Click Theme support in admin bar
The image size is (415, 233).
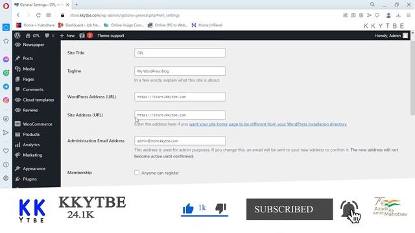pyautogui.click(x=111, y=36)
